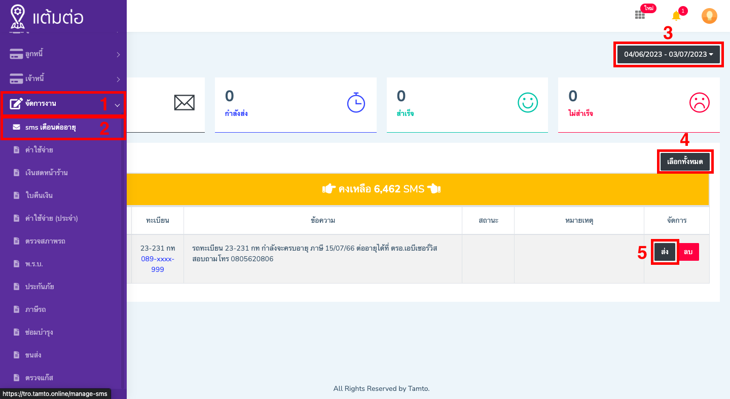Open the orange user avatar menu
This screenshot has width=730, height=399.
pyautogui.click(x=709, y=16)
